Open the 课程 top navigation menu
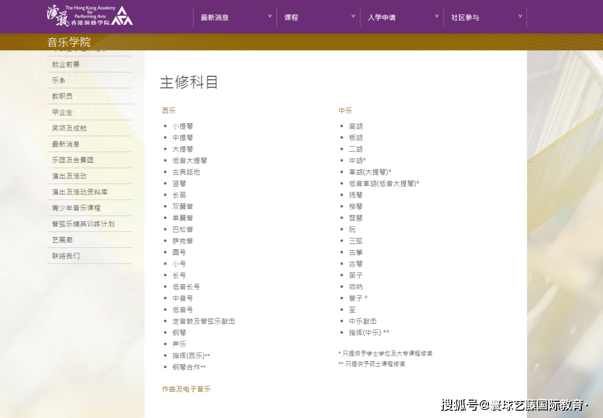 click(x=291, y=18)
